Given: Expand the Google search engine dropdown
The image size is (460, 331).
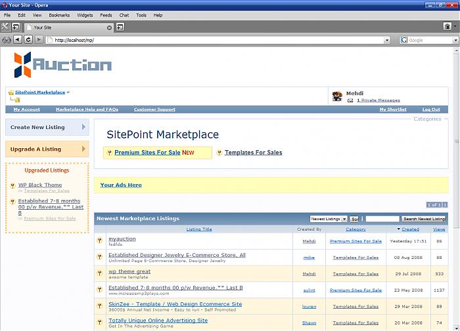Looking at the screenshot, I should coord(455,40).
